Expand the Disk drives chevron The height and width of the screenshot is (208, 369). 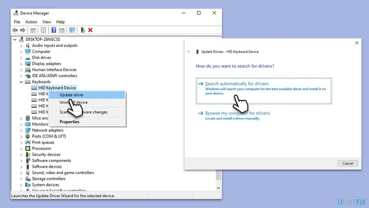coord(21,58)
